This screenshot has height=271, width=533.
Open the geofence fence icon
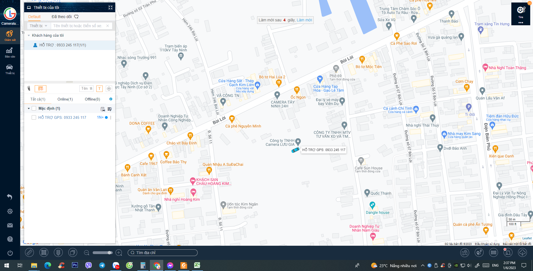[x=494, y=253]
